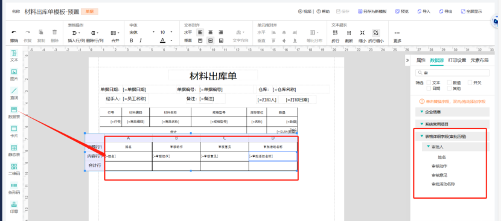
Task: Check the 文本 filter checkbox
Action: [x=429, y=83]
